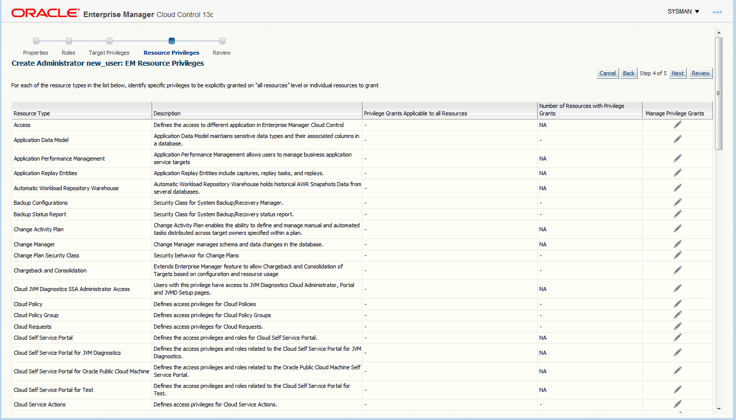Manage grants for Cloud Requests

click(677, 326)
